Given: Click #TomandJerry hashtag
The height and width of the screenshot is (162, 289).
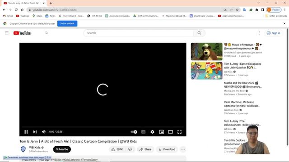Looking at the screenshot, I should pos(89,160).
